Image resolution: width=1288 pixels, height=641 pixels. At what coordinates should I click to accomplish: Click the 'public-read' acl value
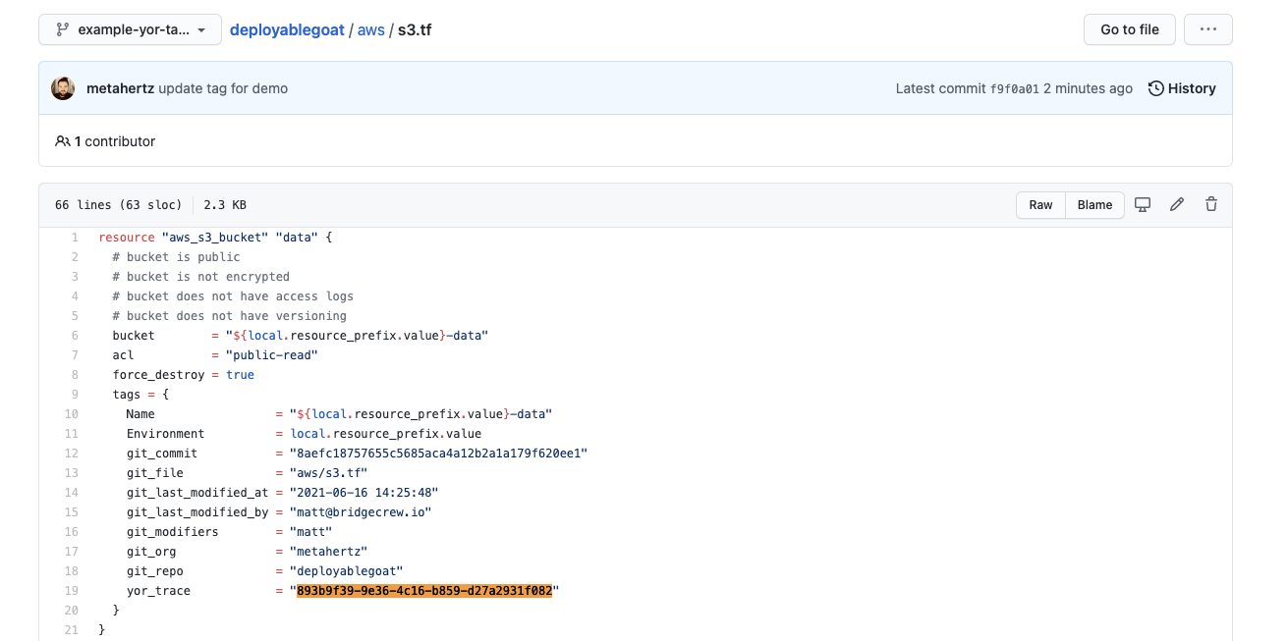click(272, 355)
